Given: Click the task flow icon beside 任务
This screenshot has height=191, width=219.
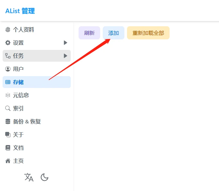Looking at the screenshot, I should [8, 56].
